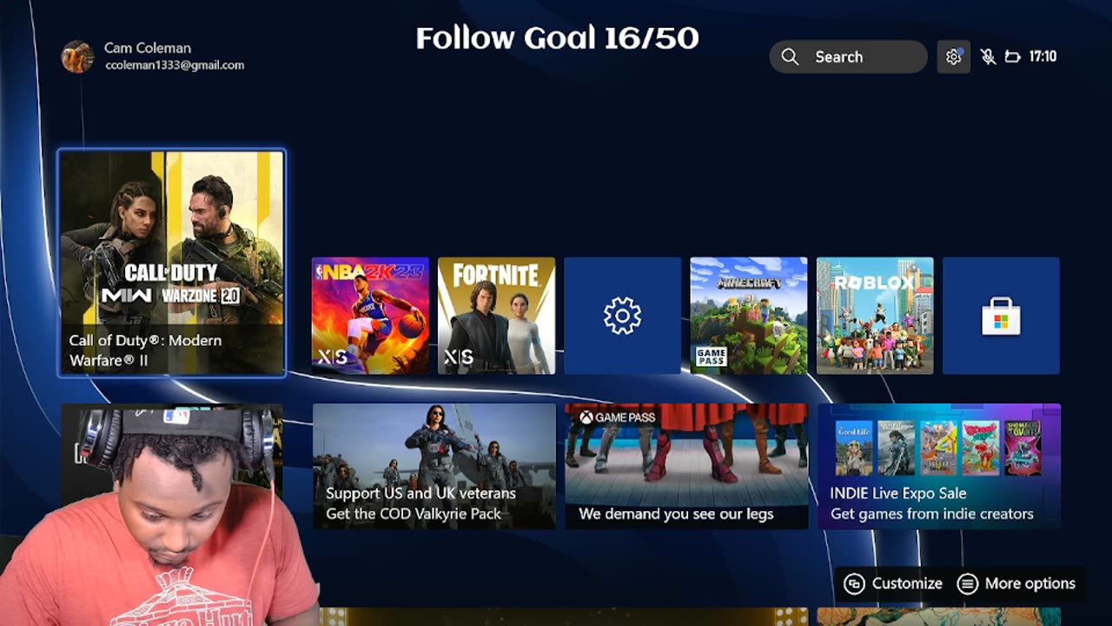Open the settings gear in the top bar
The image size is (1112, 626).
953,57
